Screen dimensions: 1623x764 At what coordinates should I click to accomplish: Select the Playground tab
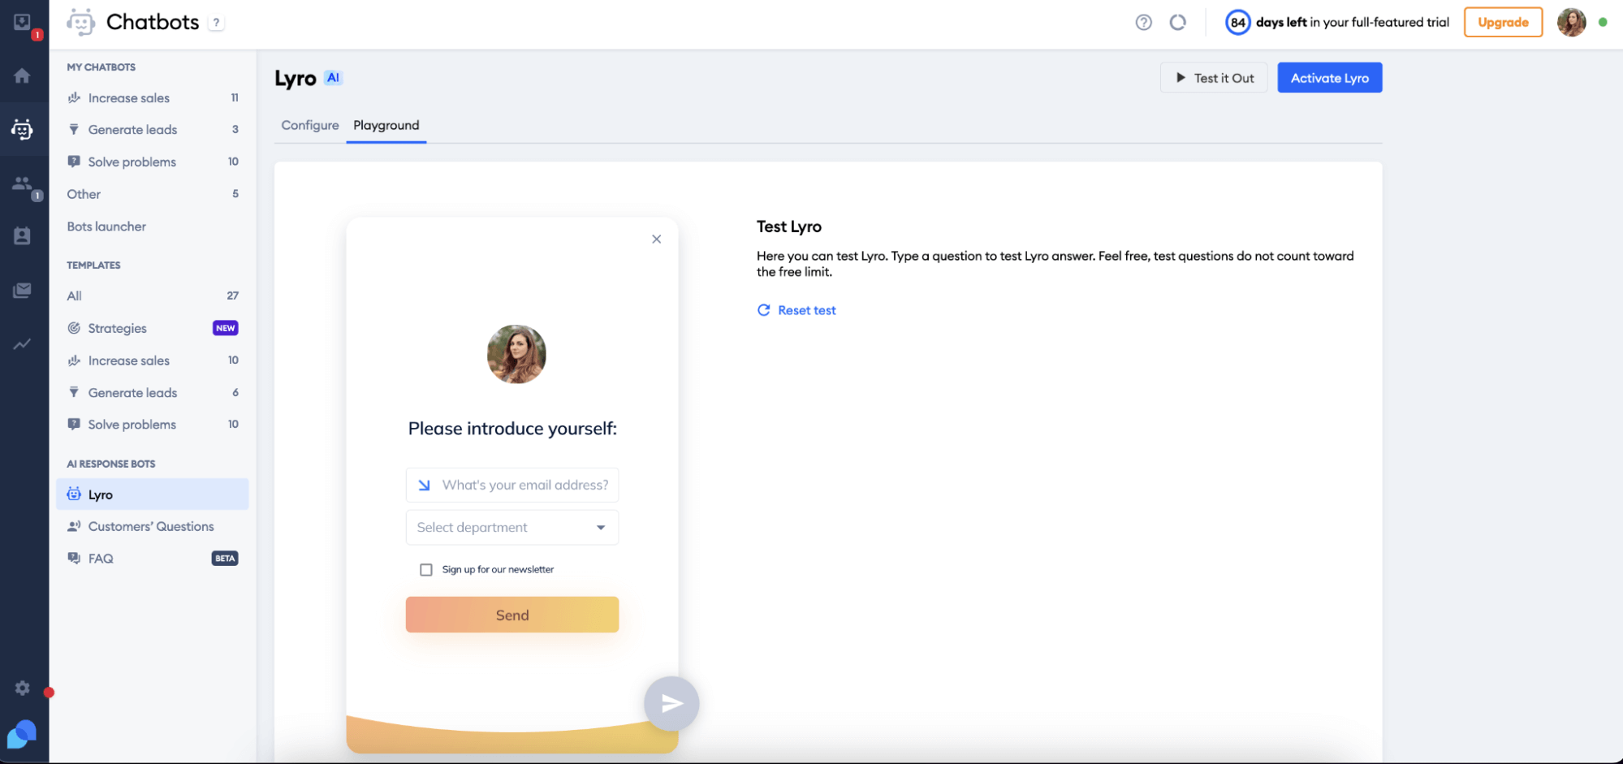click(386, 125)
